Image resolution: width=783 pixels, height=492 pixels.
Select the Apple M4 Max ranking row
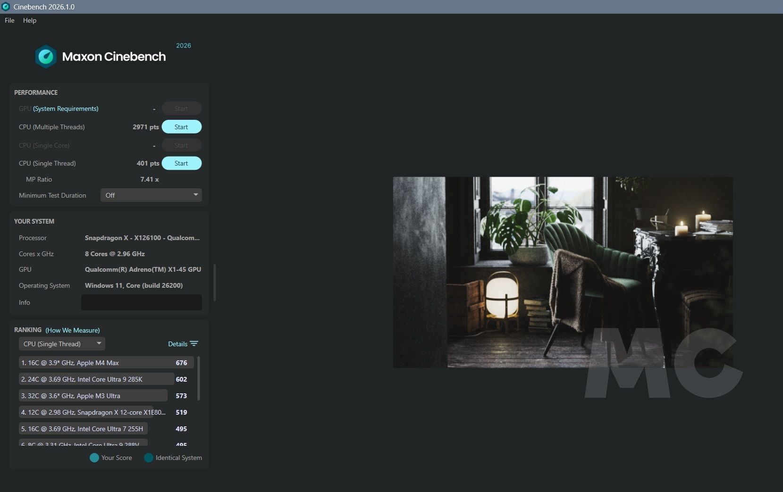(x=106, y=363)
